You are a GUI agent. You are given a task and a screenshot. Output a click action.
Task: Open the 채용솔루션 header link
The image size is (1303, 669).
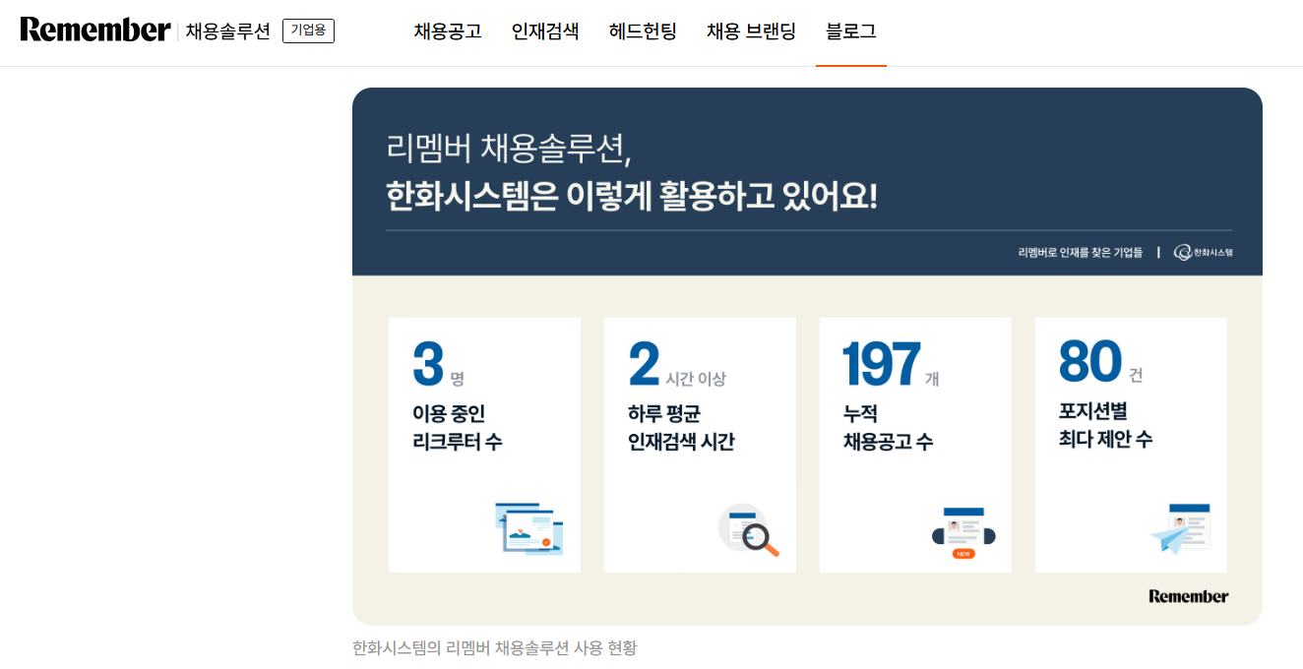pyautogui.click(x=227, y=31)
